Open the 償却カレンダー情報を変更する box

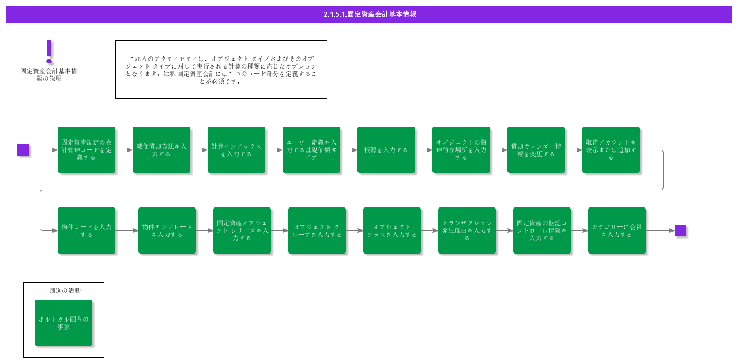[536, 150]
